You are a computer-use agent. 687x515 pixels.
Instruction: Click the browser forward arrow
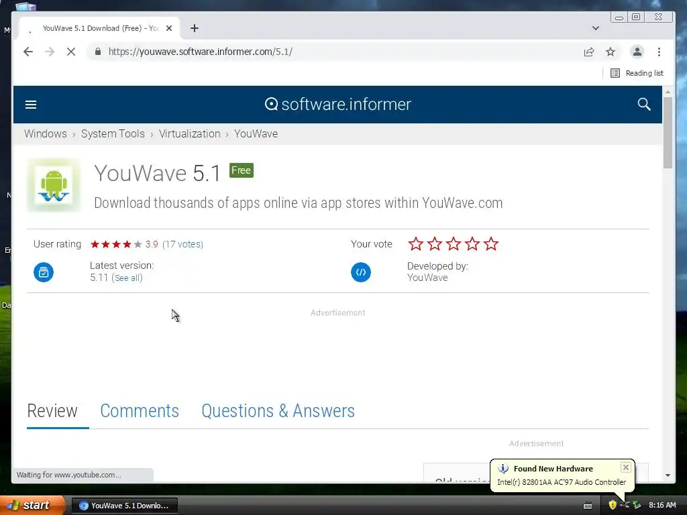[50, 52]
